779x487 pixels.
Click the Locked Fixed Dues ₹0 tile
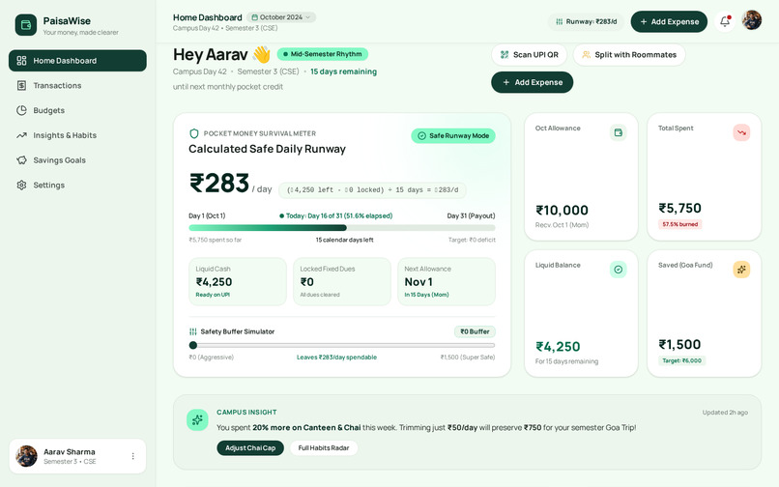[x=342, y=281]
